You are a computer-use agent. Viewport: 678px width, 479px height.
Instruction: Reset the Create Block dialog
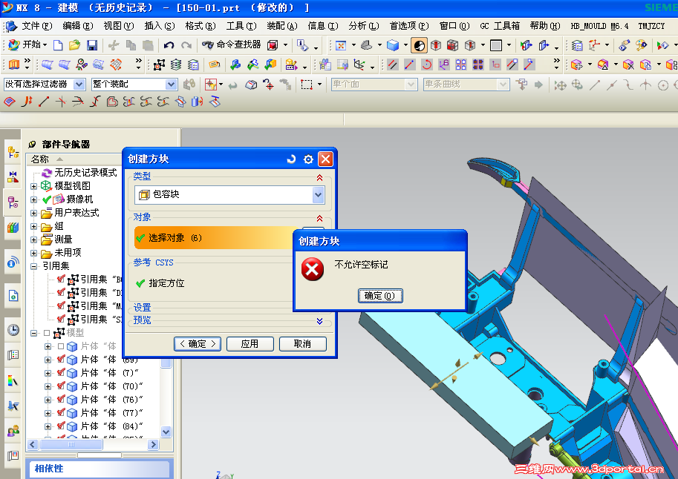[x=291, y=159]
